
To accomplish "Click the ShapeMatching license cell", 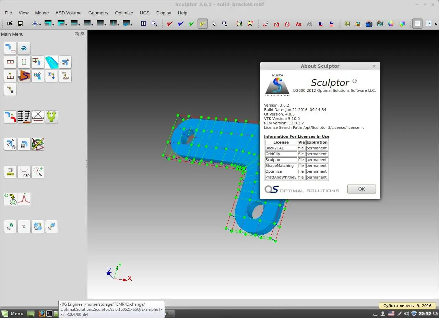I will click(x=281, y=166).
